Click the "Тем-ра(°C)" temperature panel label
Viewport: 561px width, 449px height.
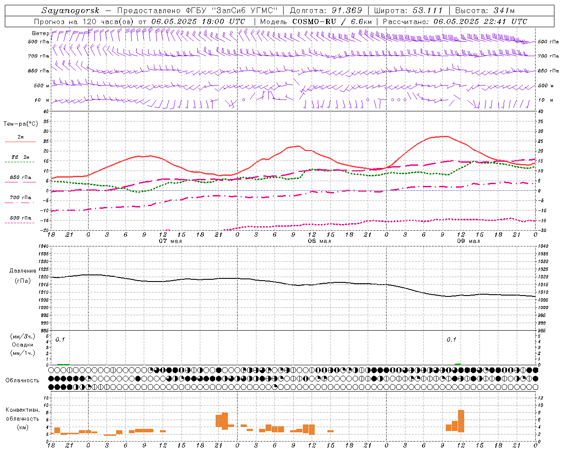click(x=21, y=124)
